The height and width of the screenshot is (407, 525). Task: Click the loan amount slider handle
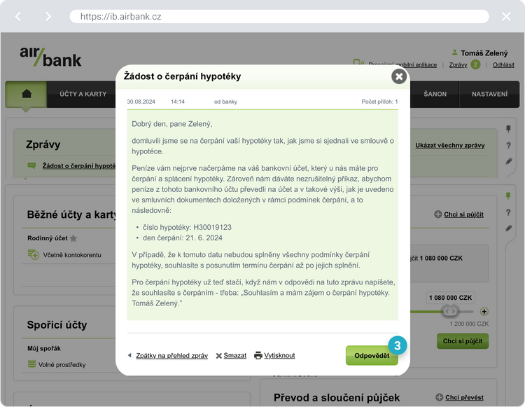click(x=450, y=311)
